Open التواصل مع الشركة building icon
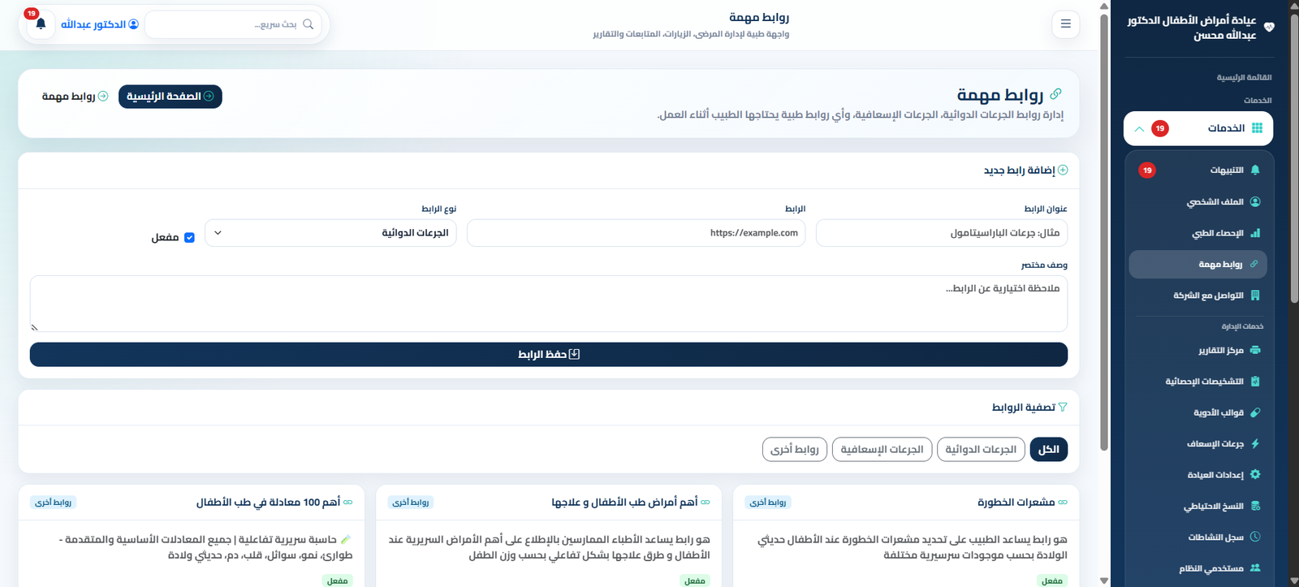The height and width of the screenshot is (587, 1299). tap(1255, 296)
